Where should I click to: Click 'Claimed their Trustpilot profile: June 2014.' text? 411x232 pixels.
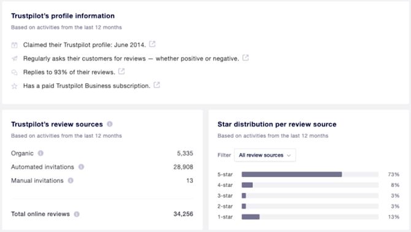coord(85,45)
